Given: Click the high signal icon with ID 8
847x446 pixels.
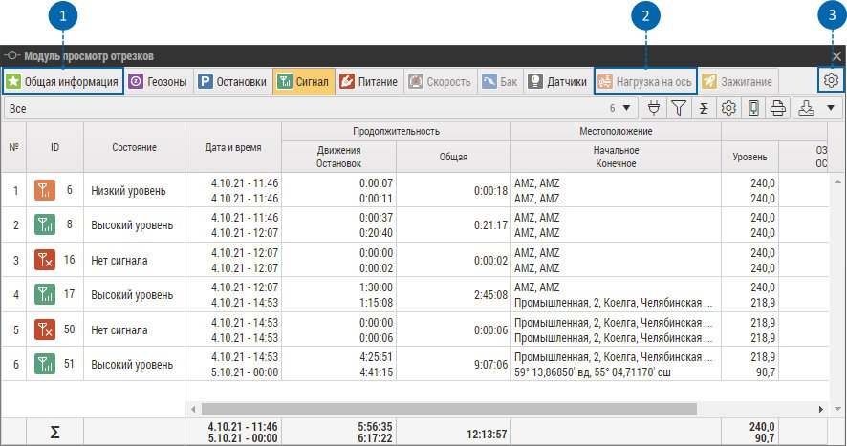Looking at the screenshot, I should click(x=45, y=224).
